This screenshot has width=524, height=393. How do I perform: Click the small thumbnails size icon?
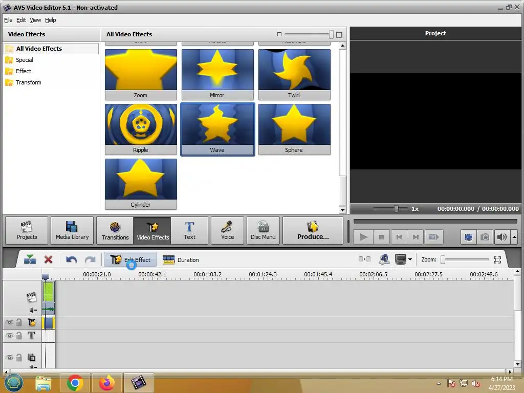coord(279,34)
